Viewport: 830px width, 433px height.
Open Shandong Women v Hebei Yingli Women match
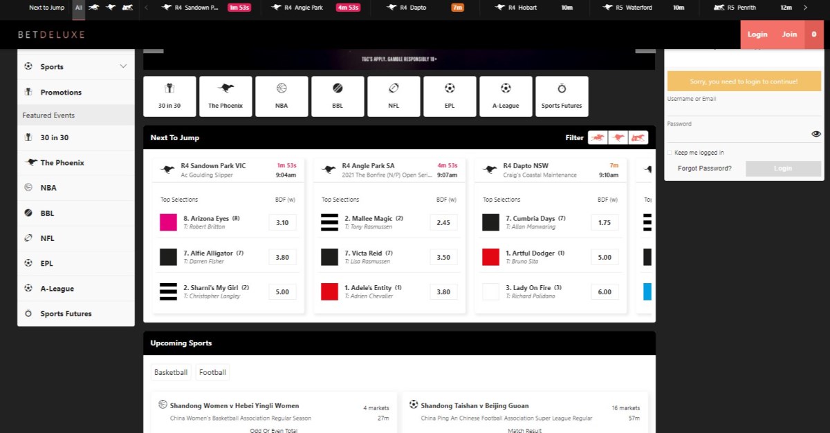point(234,405)
